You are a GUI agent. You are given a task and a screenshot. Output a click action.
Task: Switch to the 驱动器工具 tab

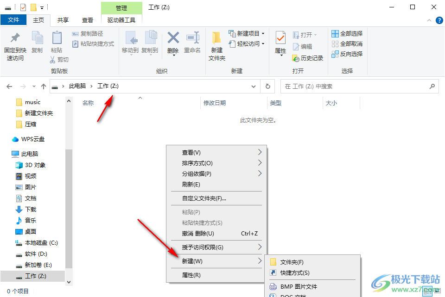click(121, 20)
